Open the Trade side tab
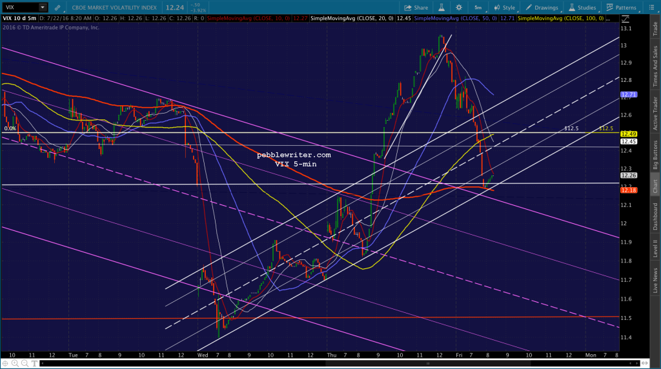Viewport: 661px width, 369px height. click(x=655, y=28)
